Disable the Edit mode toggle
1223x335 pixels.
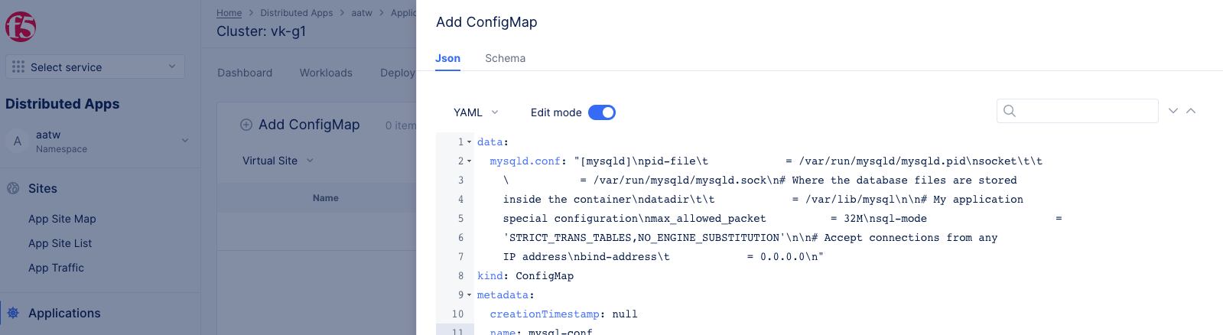click(602, 112)
